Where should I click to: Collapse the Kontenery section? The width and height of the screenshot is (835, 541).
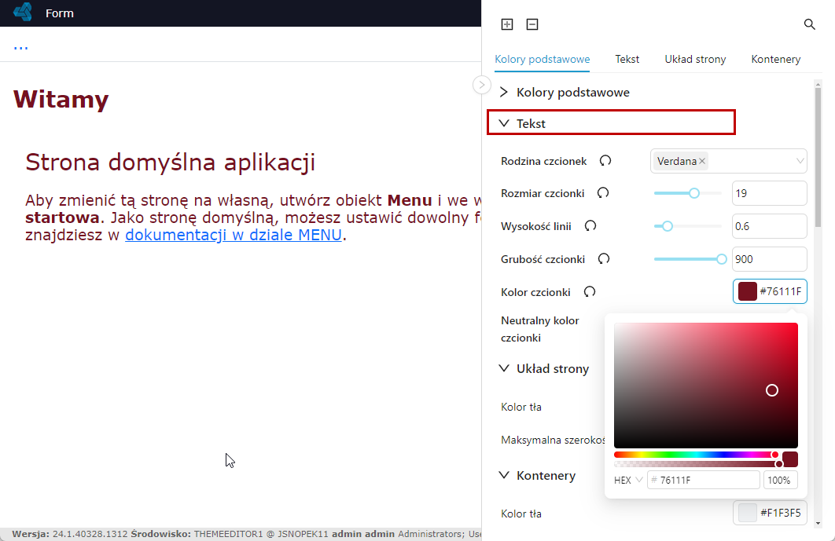pyautogui.click(x=504, y=474)
